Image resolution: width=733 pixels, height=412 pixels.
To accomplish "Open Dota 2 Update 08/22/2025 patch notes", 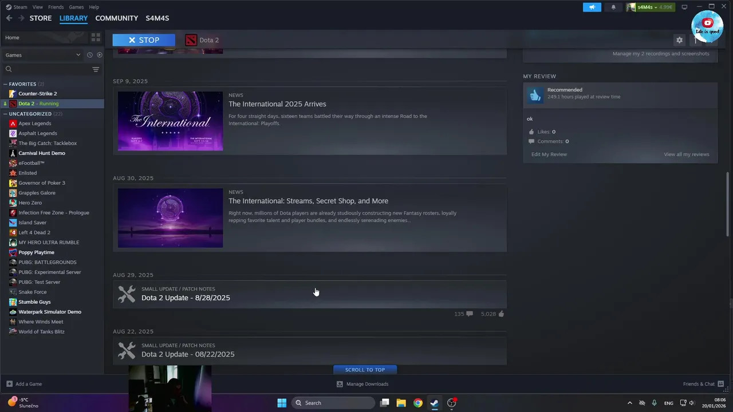I will point(188,355).
